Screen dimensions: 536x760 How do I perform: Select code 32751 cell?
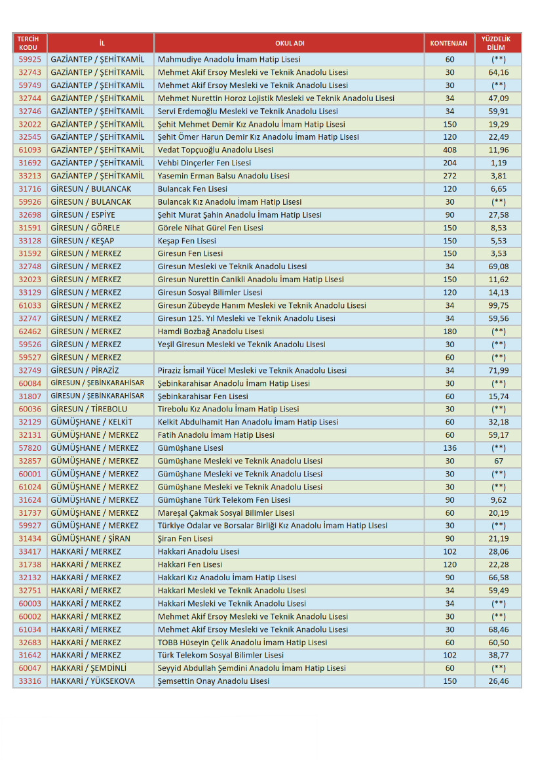30,591
